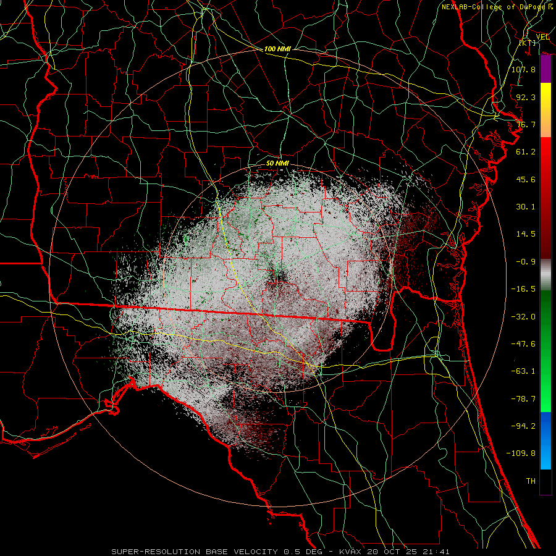Screen dimensions: 556x556
Task: Select the 45.6 scale value
Action: pyautogui.click(x=526, y=179)
